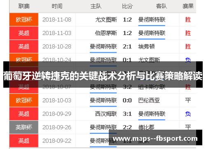Click the 胜 result in the 2018-11-03 row

pos(188,33)
